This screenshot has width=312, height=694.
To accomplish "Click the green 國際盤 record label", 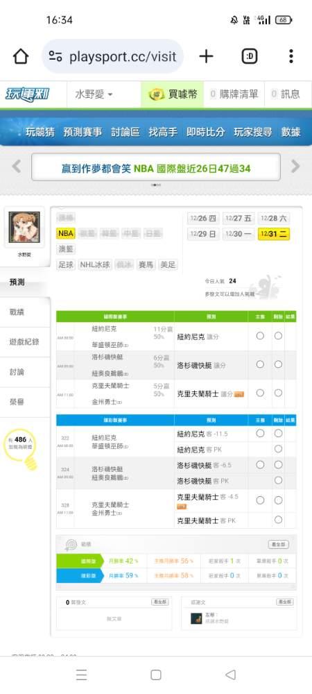I will [80, 561].
